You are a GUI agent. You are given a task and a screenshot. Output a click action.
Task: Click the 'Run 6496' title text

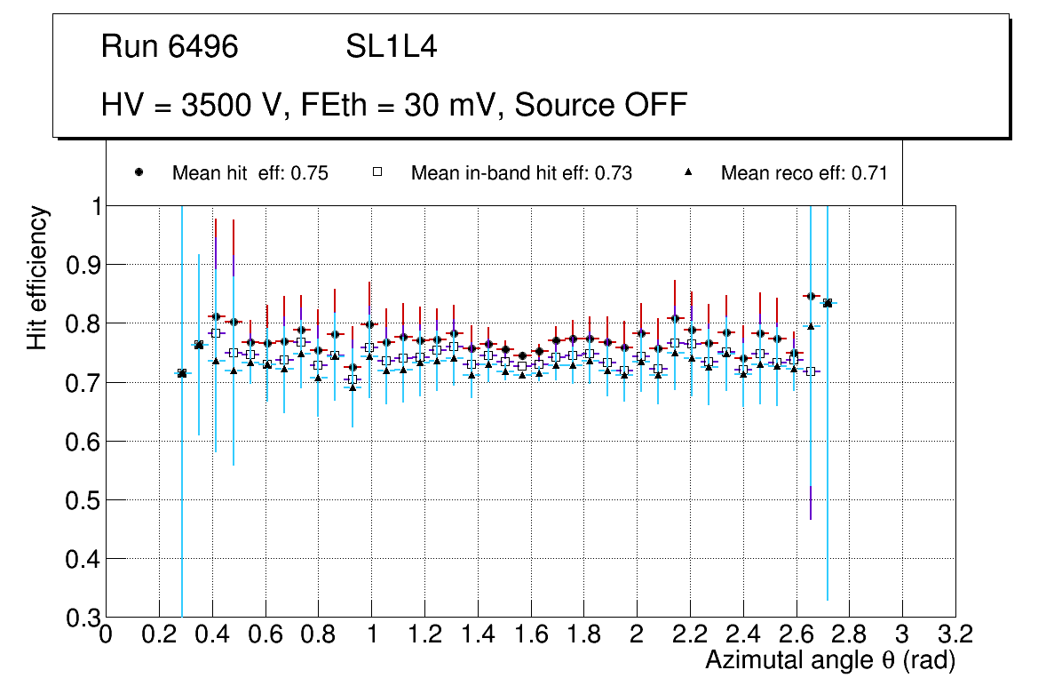point(170,47)
